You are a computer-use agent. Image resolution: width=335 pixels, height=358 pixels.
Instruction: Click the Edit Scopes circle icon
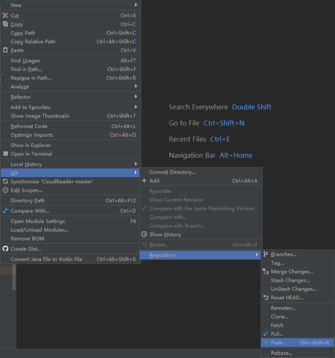(x=5, y=190)
